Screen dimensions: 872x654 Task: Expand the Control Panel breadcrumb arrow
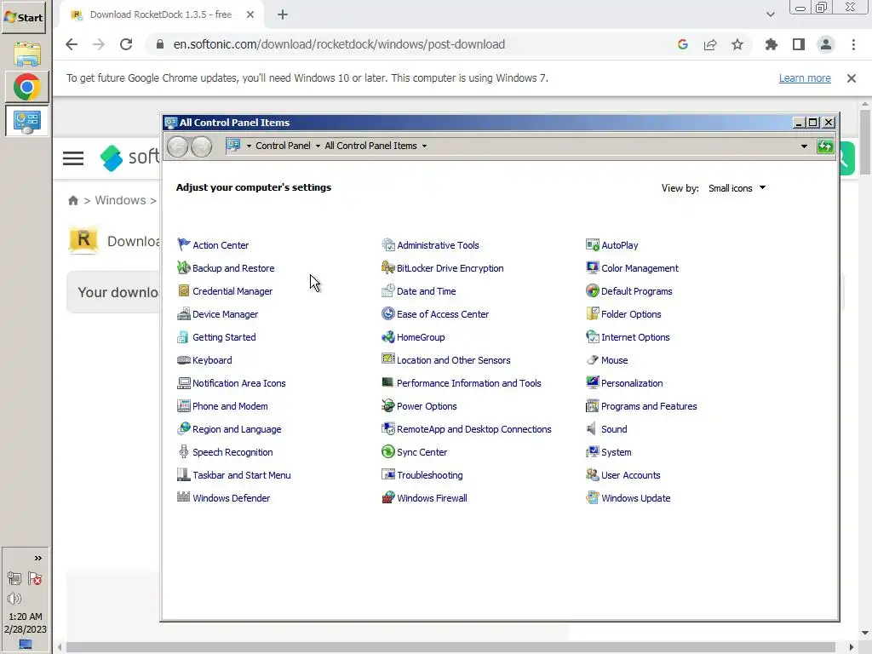pos(318,146)
